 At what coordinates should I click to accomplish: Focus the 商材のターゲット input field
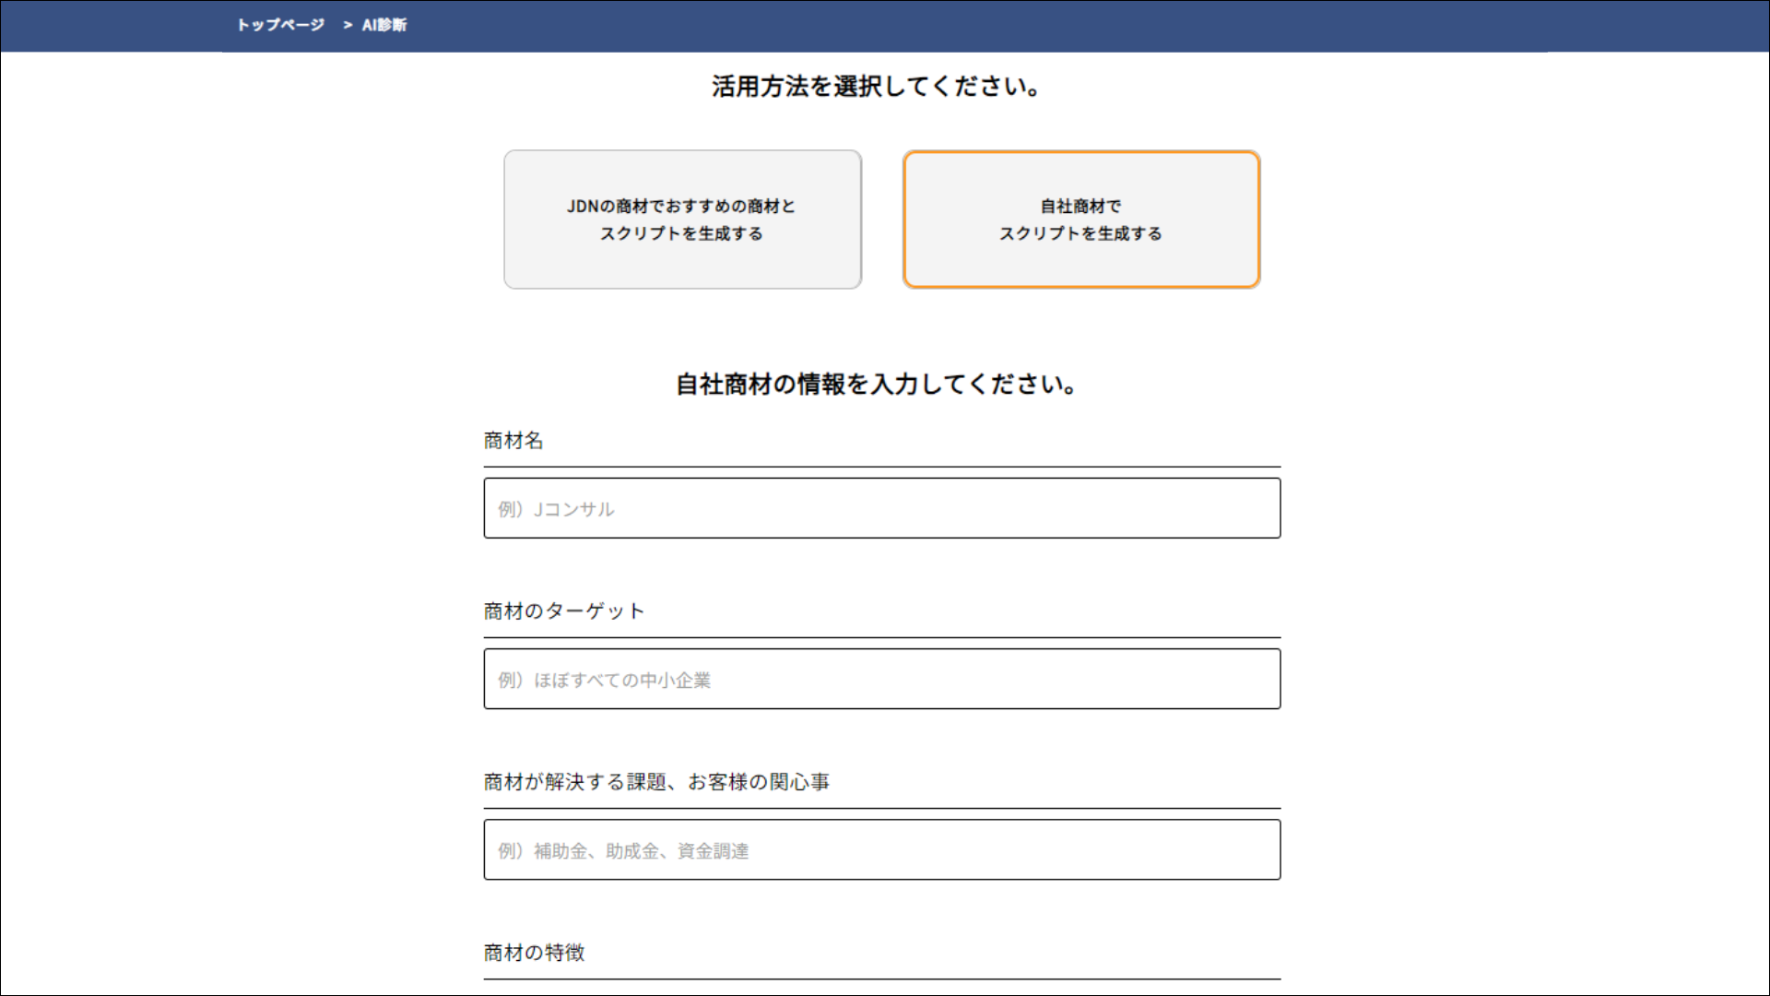point(881,679)
